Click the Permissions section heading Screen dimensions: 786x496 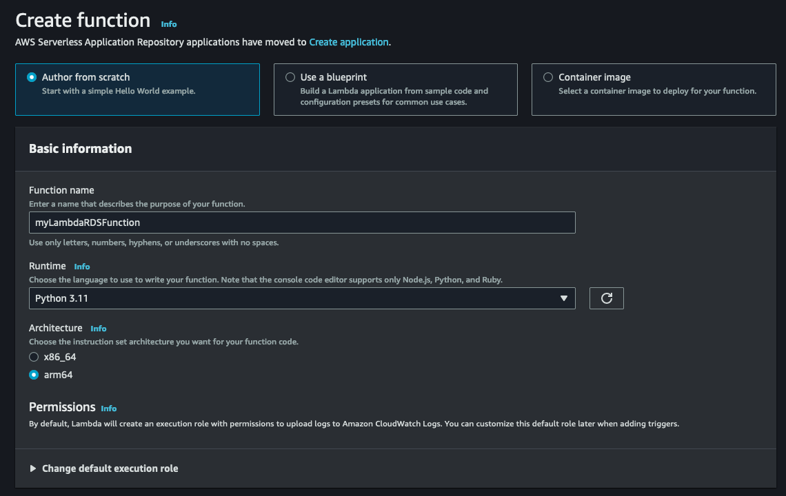[x=62, y=407]
